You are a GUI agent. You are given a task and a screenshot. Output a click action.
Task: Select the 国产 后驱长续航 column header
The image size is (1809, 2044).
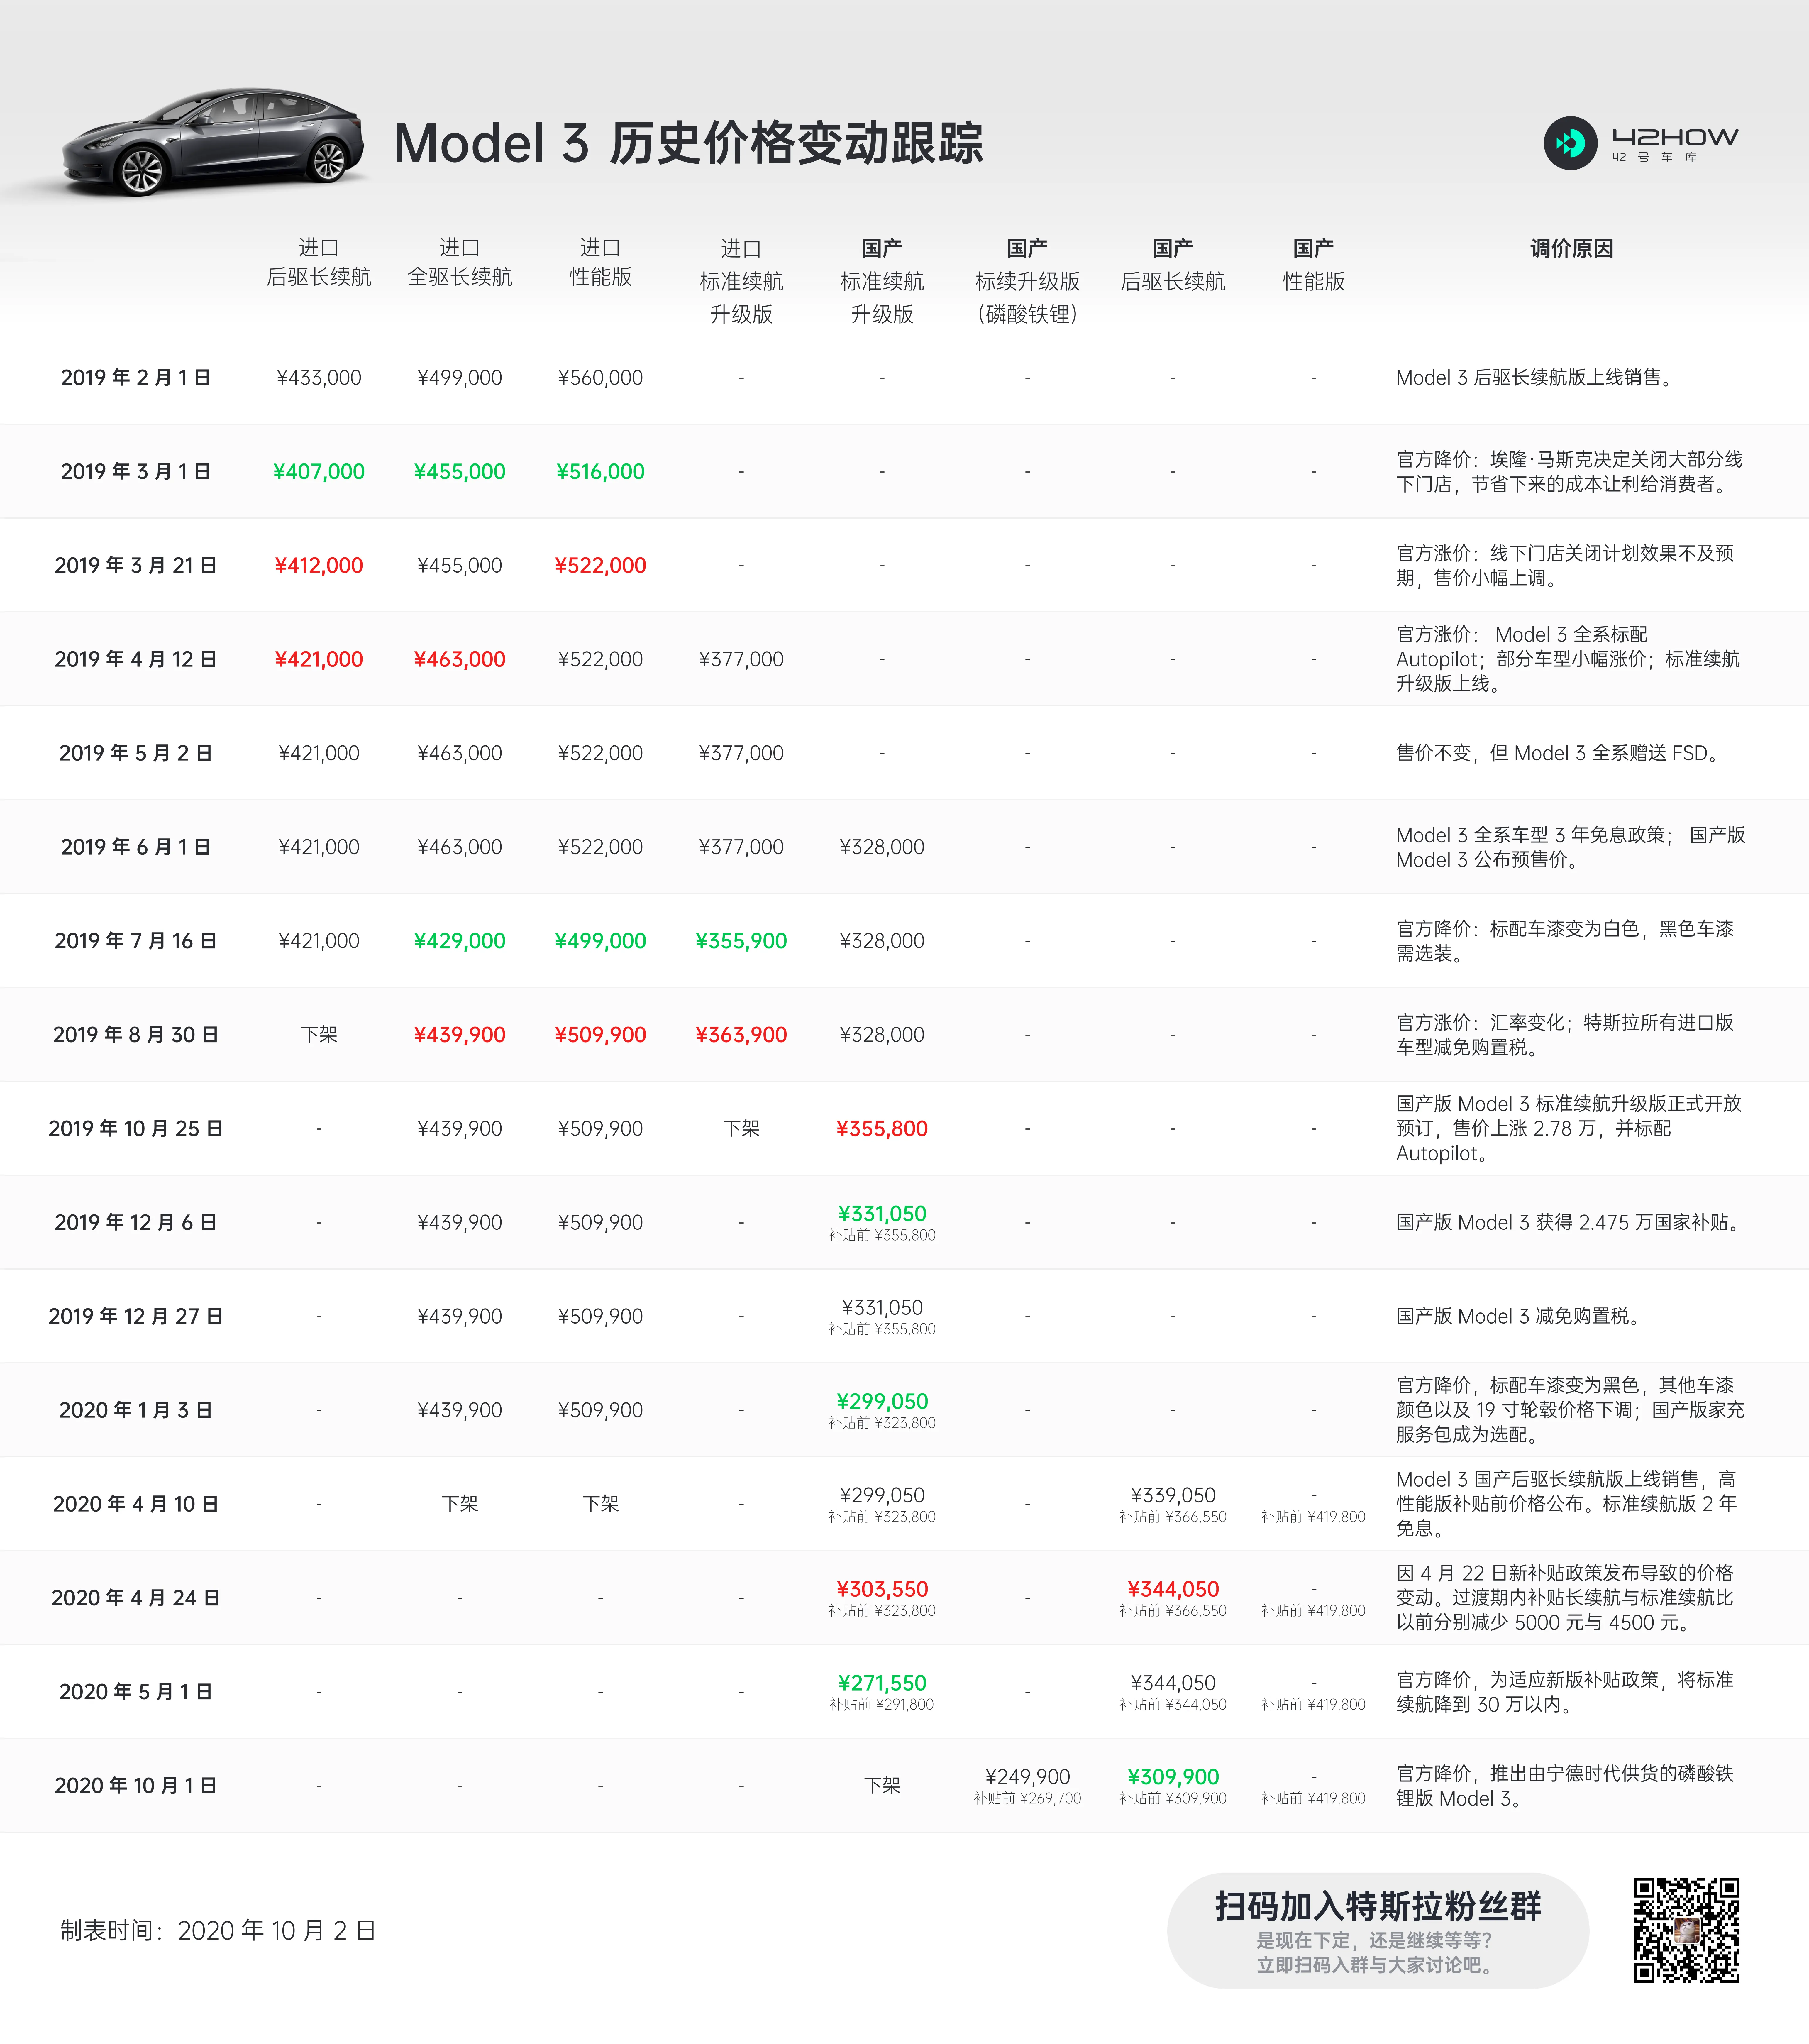(x=1173, y=265)
